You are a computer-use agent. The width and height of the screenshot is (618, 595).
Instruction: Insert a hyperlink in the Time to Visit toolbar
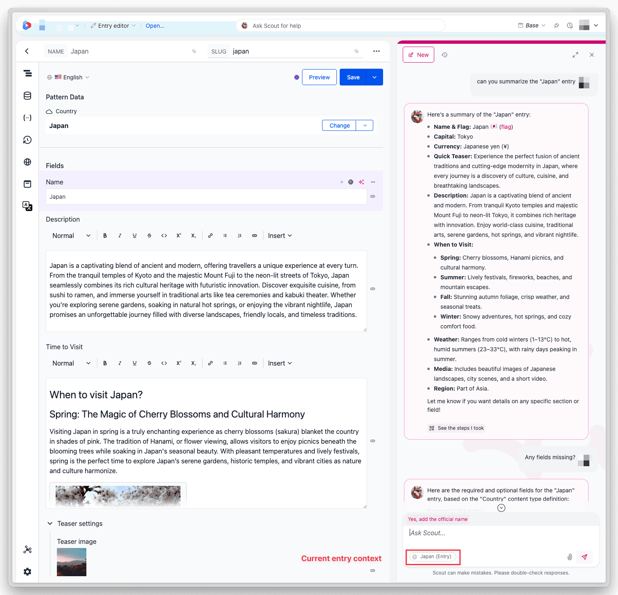coord(210,363)
